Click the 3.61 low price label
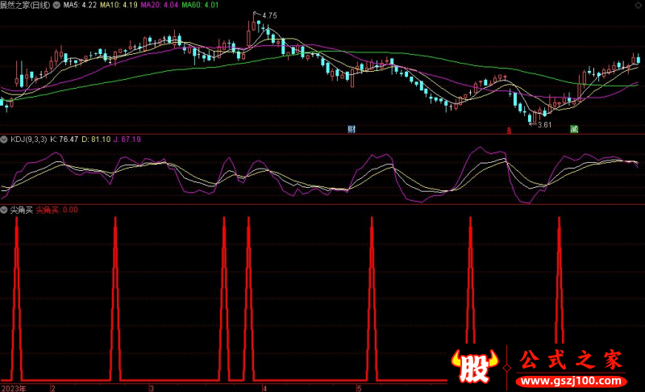Screen dimensions: 645x392 (544, 125)
